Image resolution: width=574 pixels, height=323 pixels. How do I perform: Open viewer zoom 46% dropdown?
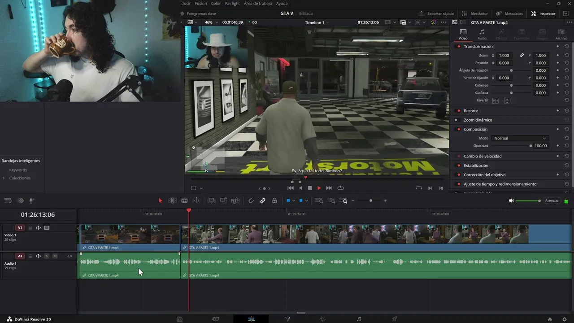tap(211, 22)
